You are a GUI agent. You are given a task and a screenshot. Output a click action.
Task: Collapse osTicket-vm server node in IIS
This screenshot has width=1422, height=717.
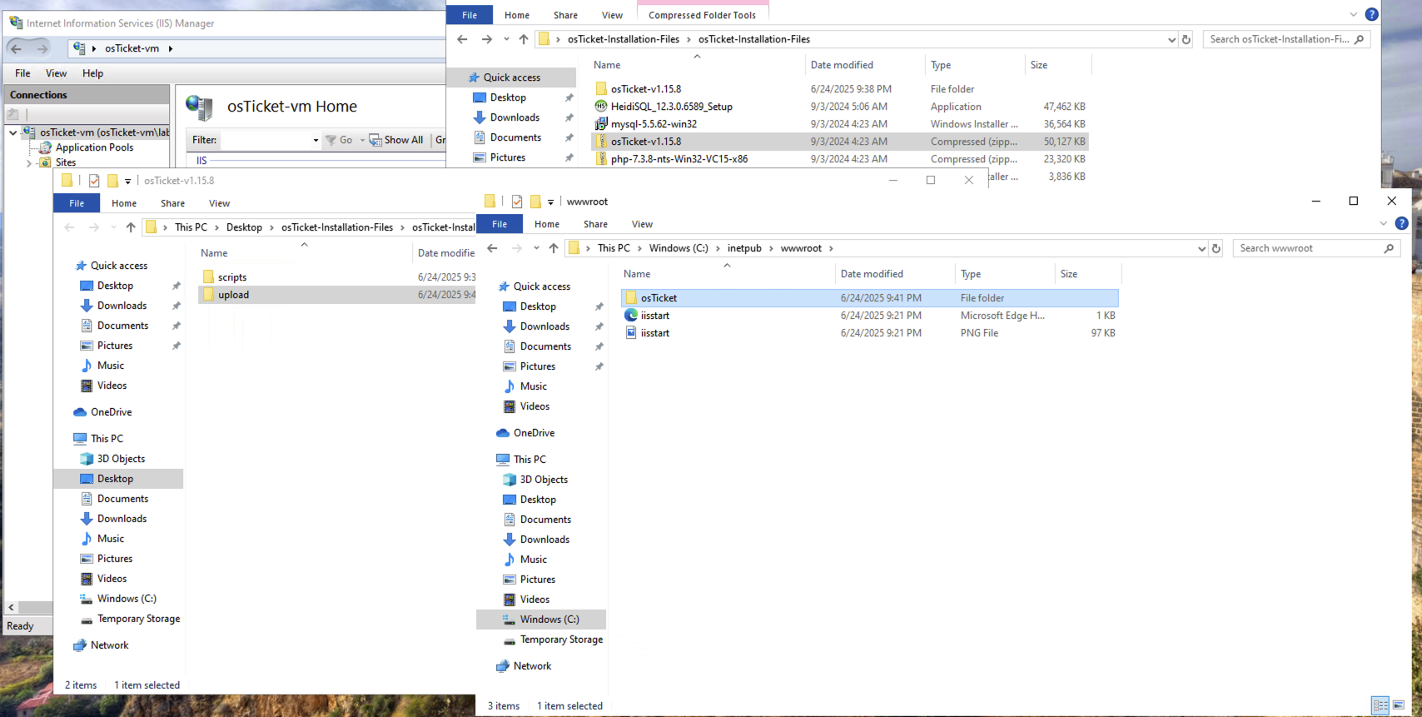[x=13, y=132]
